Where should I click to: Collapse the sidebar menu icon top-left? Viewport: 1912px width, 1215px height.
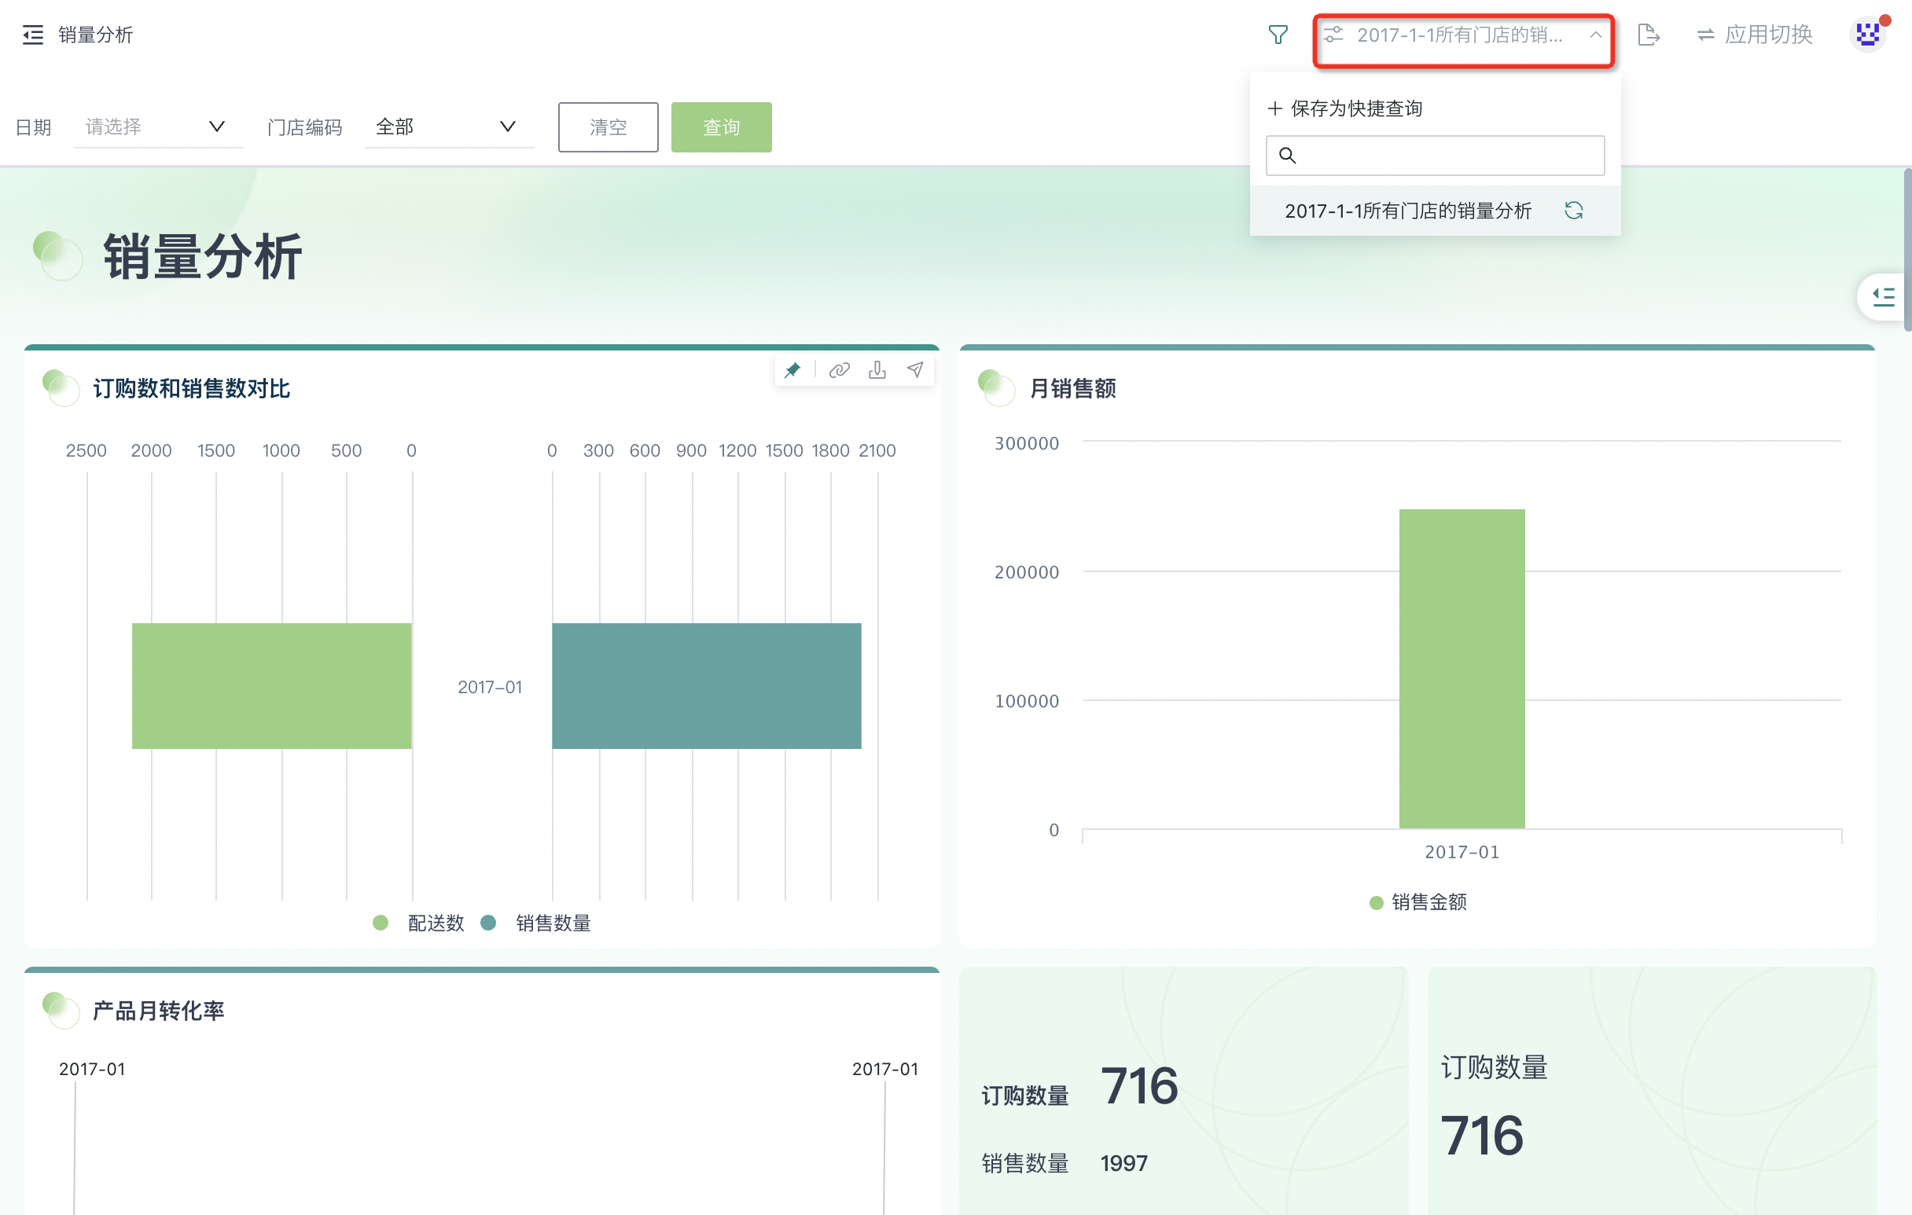click(x=32, y=35)
